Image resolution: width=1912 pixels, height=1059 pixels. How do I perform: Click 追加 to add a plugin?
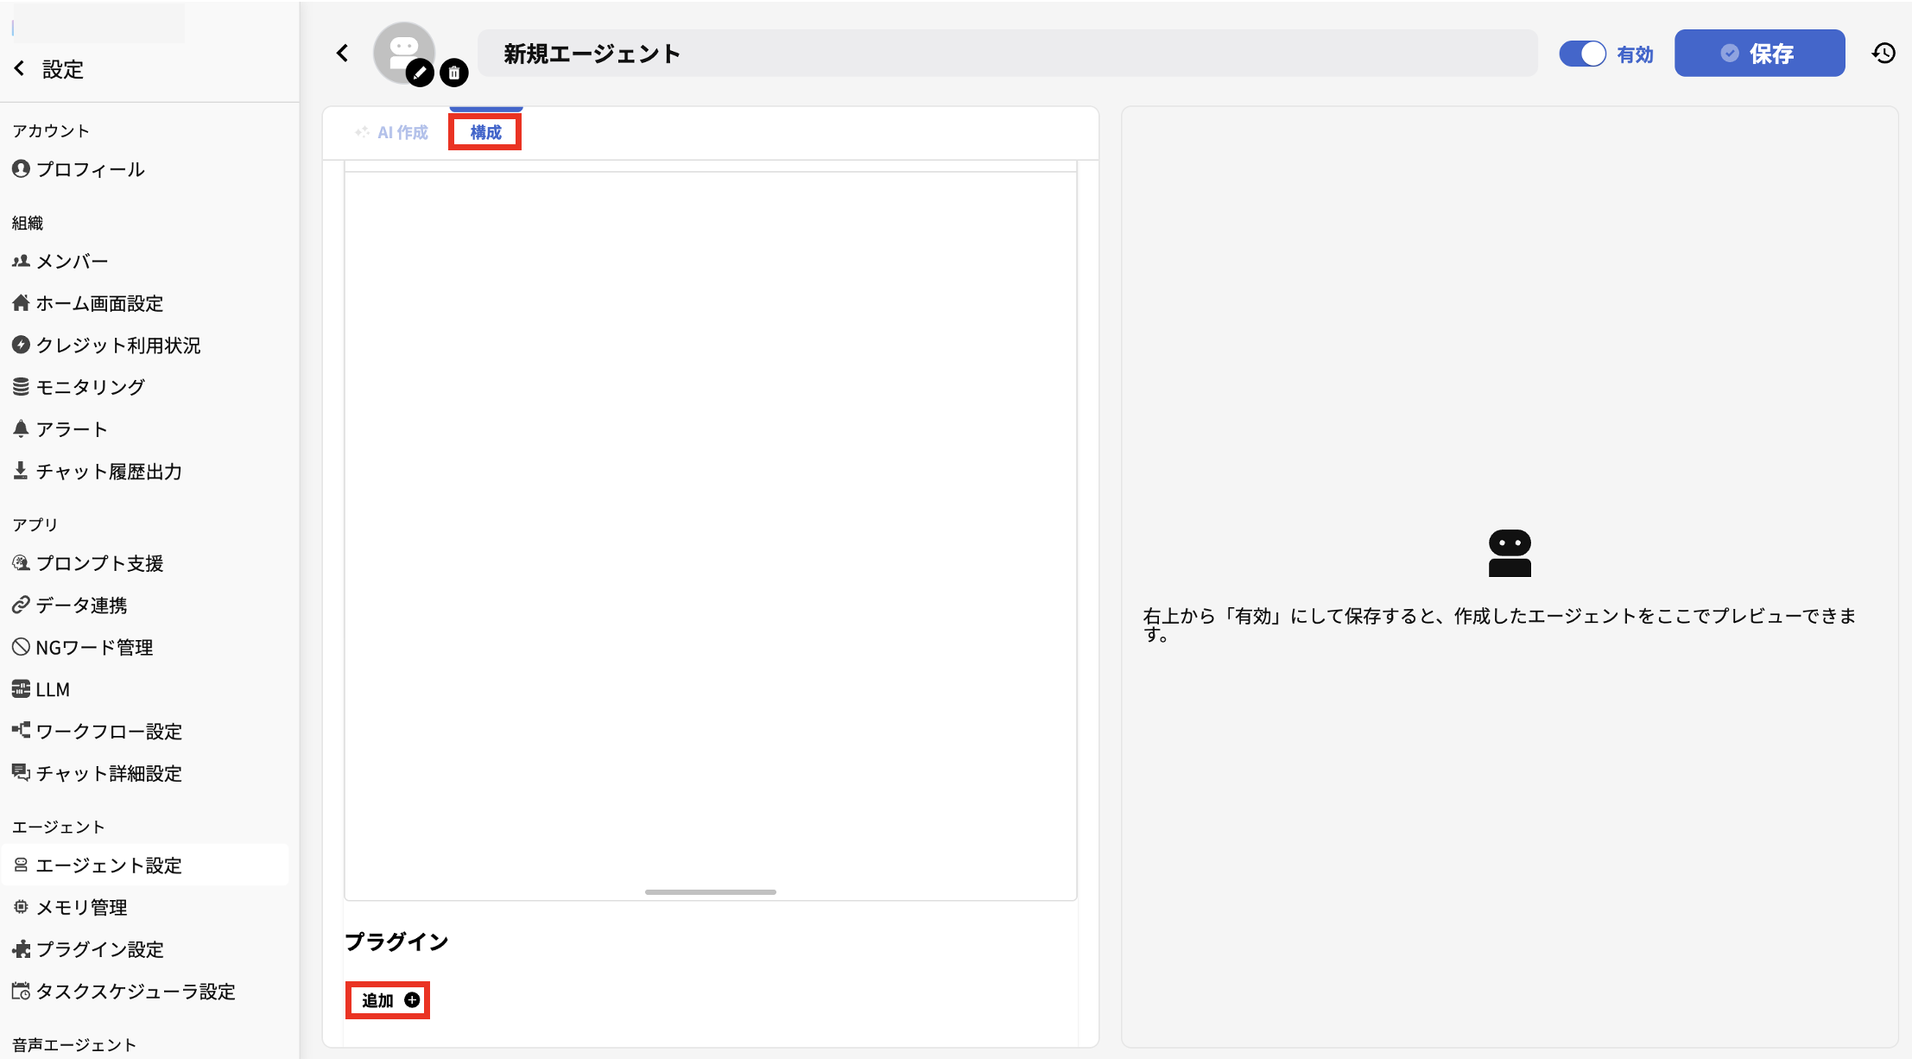tap(387, 999)
